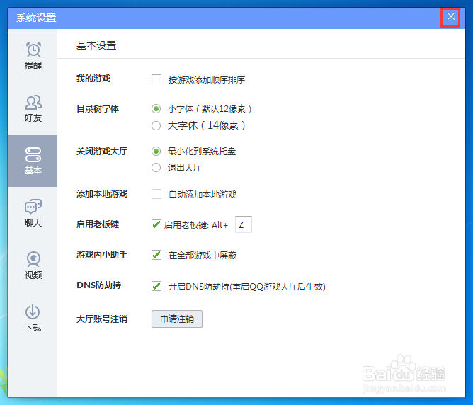Click the 目录树字体 label

tap(98, 108)
